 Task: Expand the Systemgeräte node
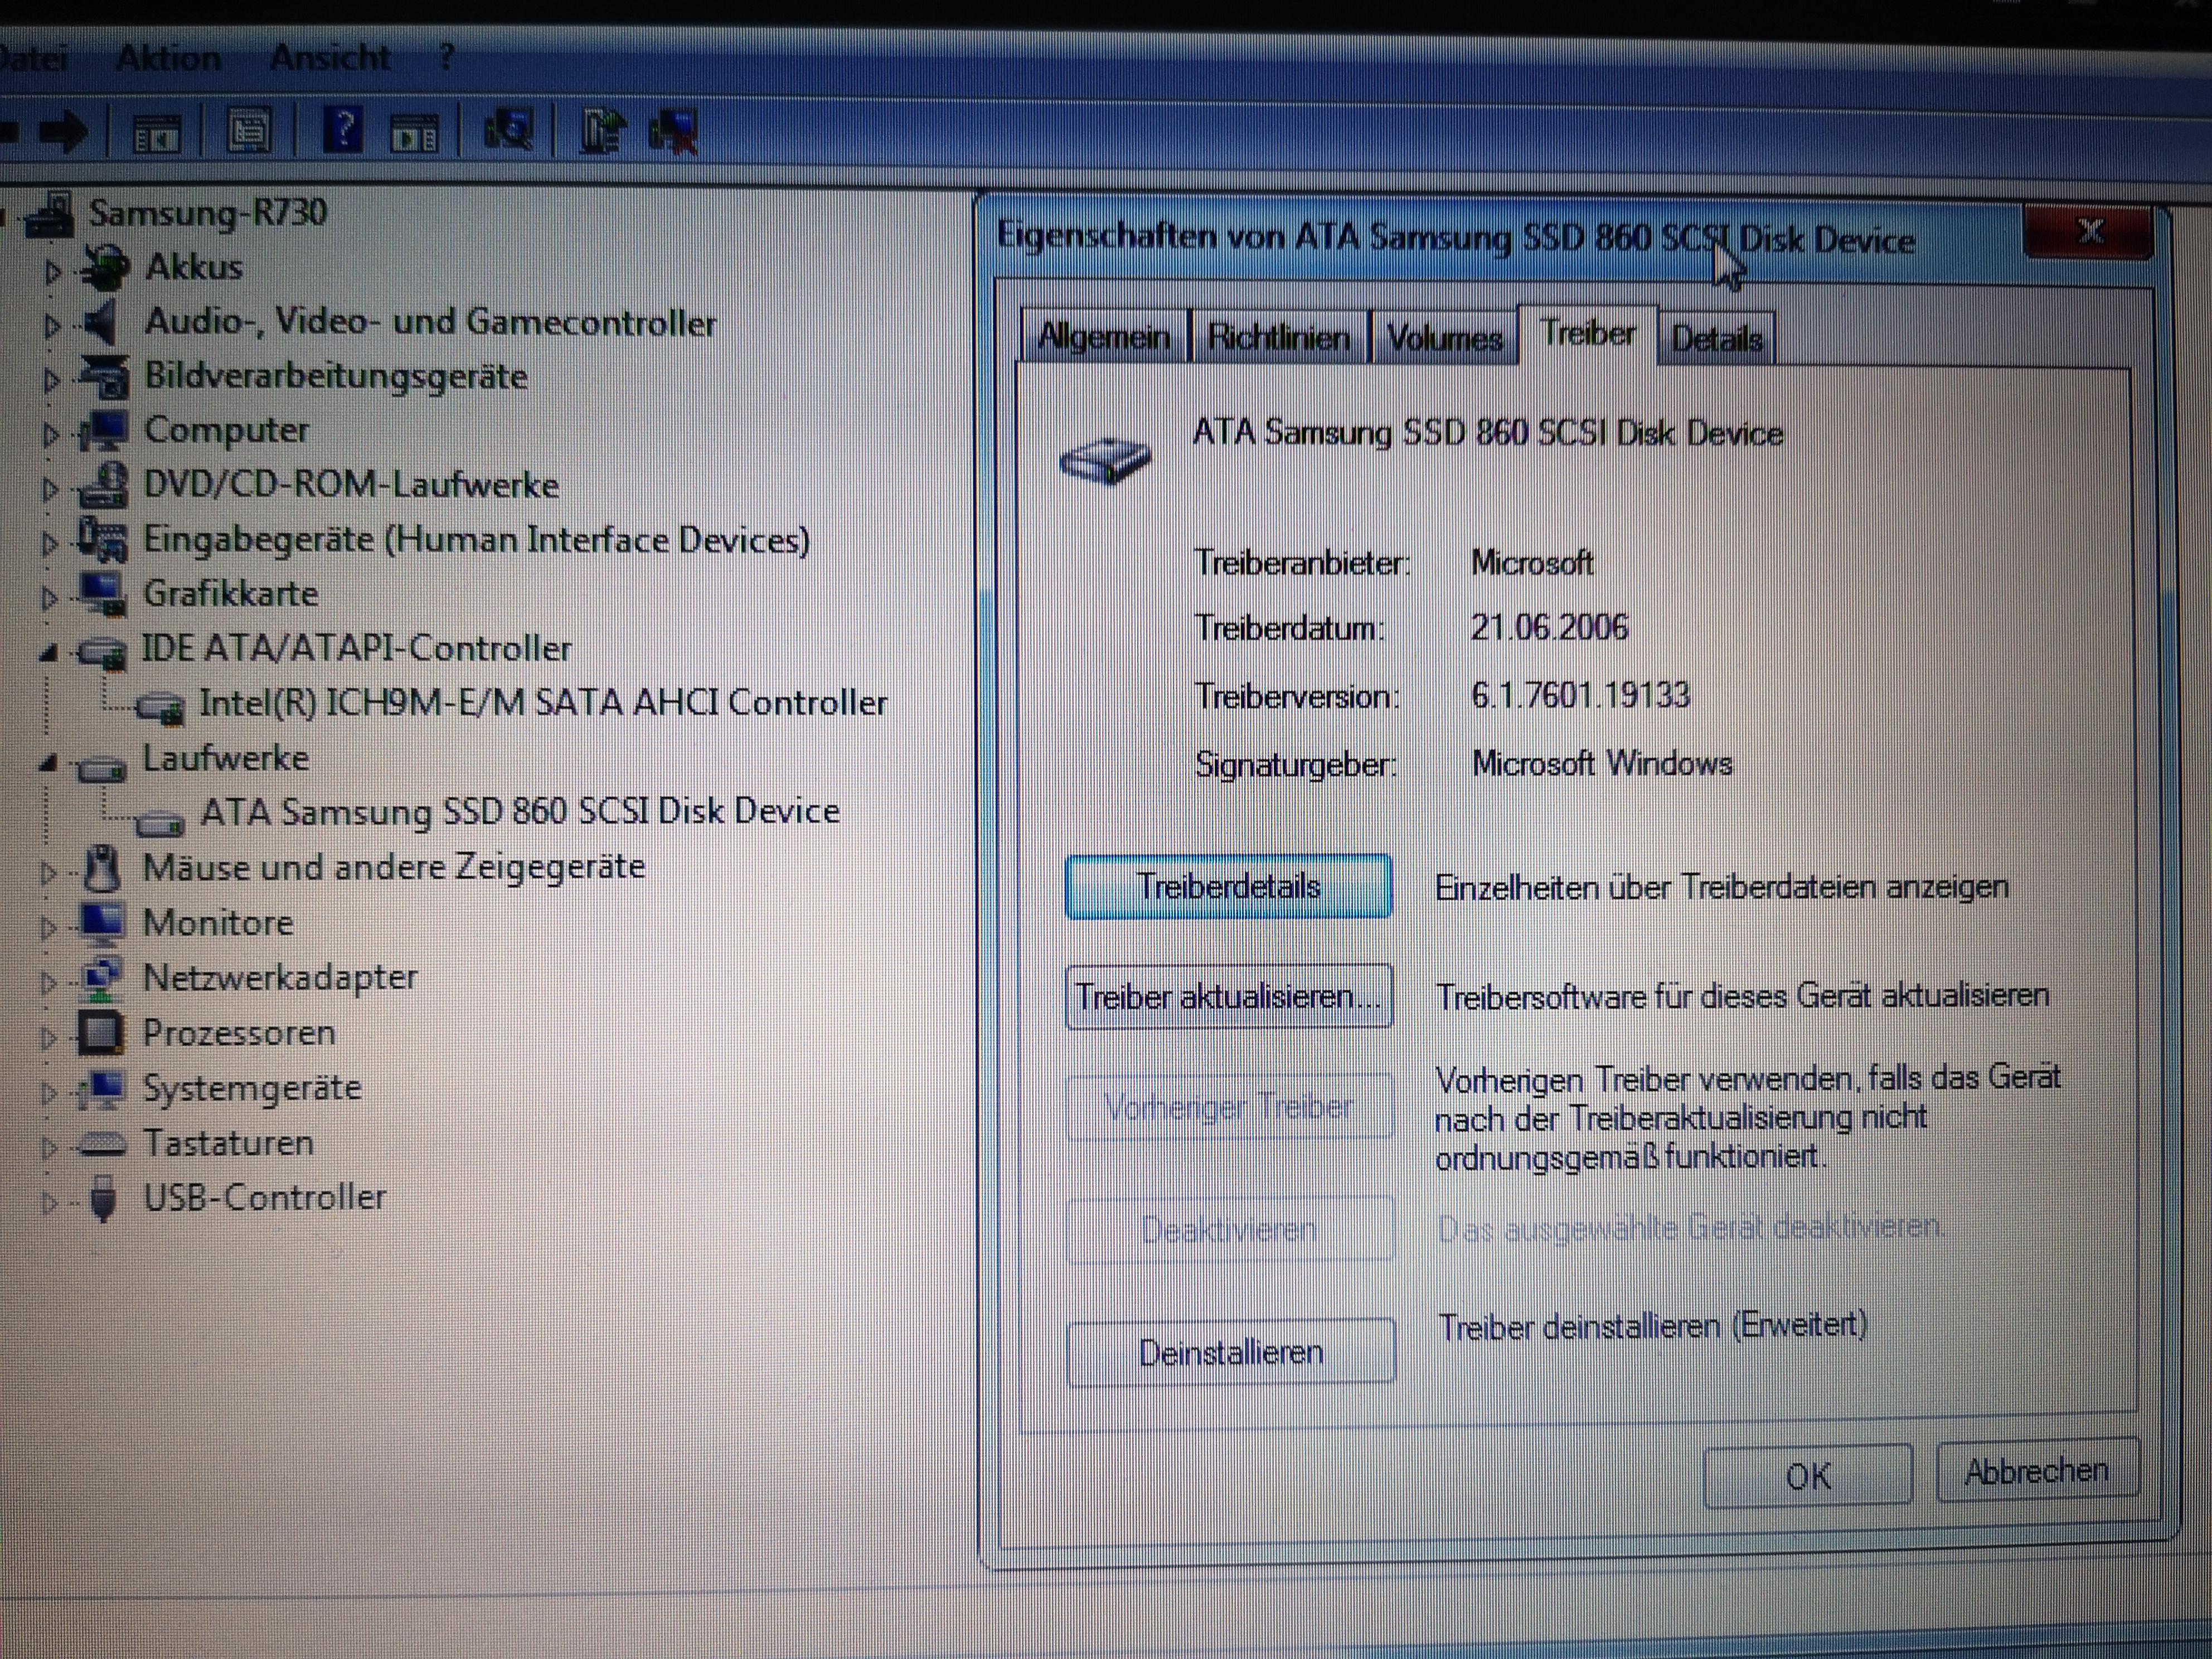tap(48, 1092)
